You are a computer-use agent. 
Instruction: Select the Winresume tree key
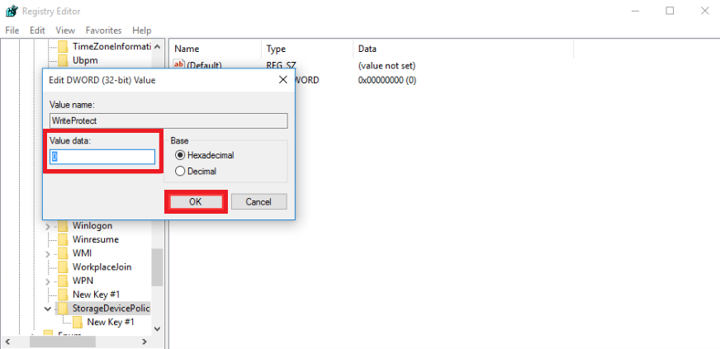pyautogui.click(x=96, y=239)
